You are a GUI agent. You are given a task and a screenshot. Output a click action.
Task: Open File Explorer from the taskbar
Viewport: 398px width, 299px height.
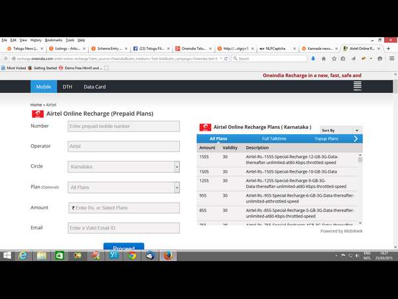coord(41,254)
